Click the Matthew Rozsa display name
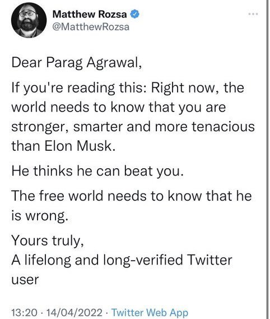 click(90, 14)
